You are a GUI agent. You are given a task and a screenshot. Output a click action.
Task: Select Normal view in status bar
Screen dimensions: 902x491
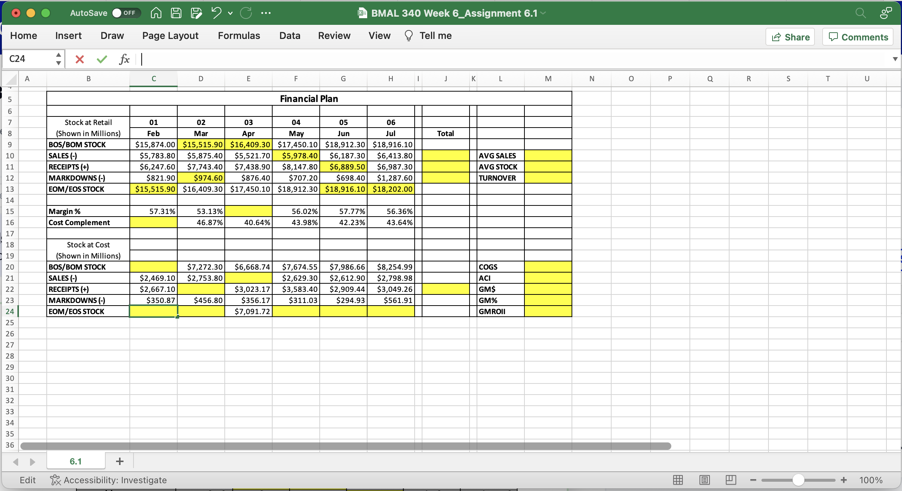(678, 480)
